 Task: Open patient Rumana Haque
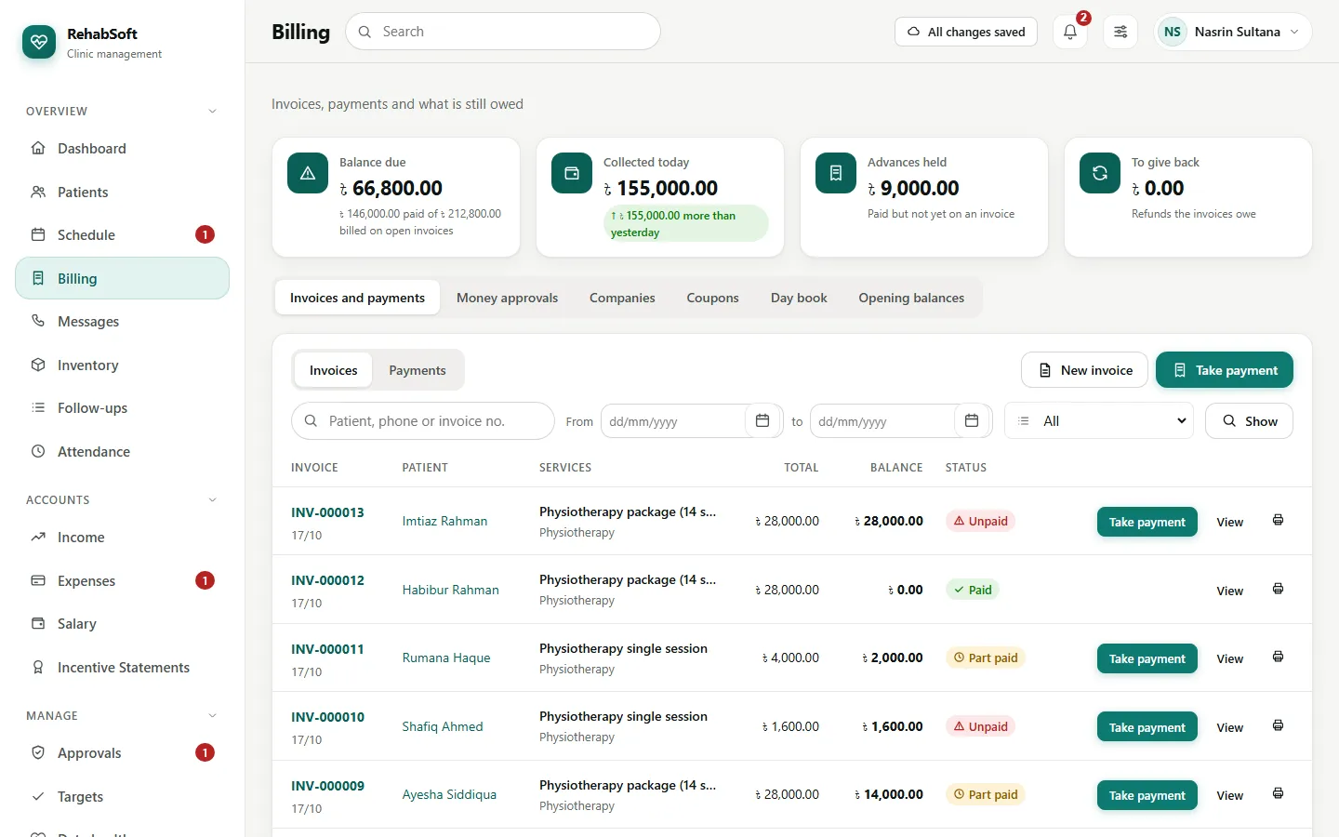tap(446, 658)
